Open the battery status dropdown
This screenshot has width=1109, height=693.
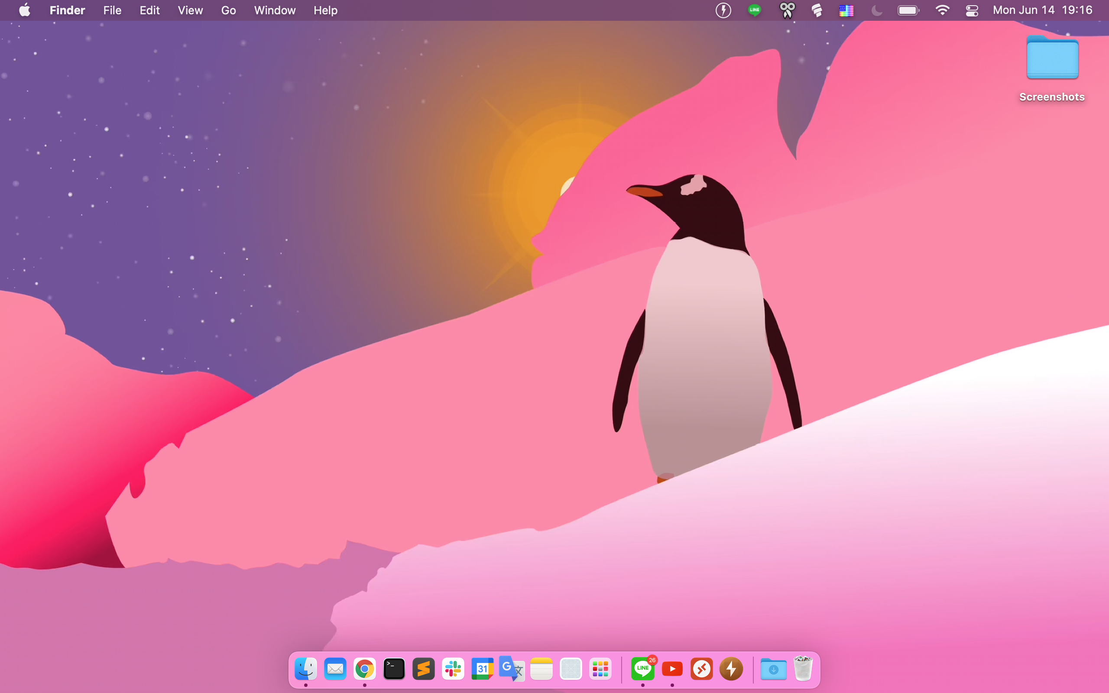[908, 10]
